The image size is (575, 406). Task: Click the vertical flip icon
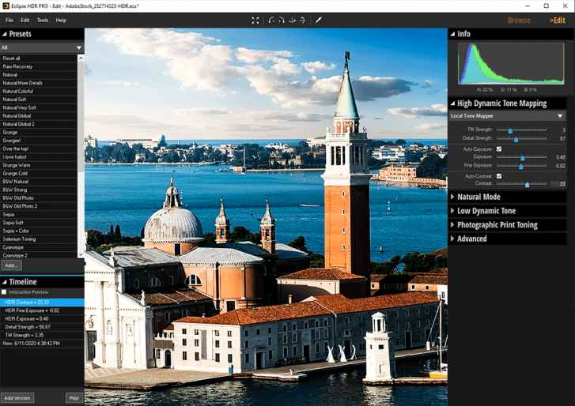292,20
